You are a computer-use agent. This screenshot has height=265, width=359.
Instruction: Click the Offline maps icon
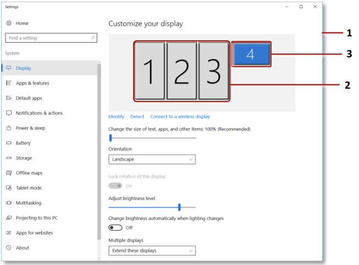point(9,173)
